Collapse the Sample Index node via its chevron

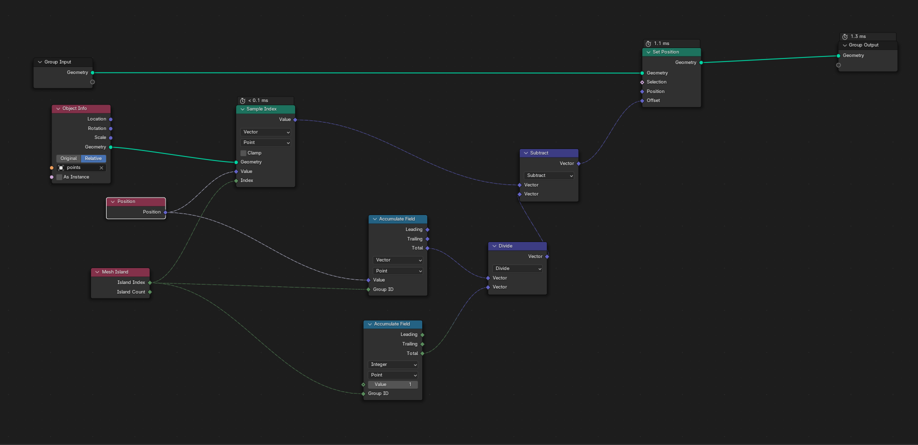point(243,109)
